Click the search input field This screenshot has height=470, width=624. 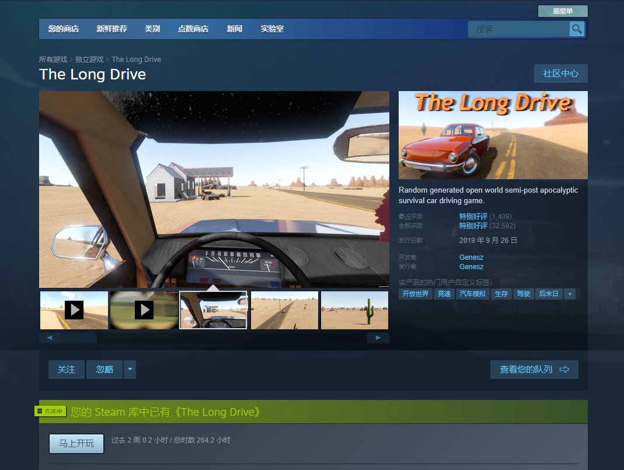click(519, 29)
